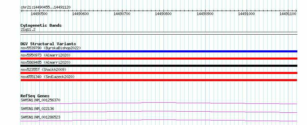Click the left arrow of the ruler

pyautogui.click(x=21, y=11)
